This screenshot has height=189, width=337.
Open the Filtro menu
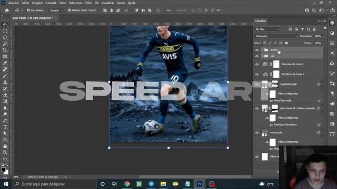[x=88, y=3]
